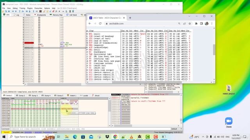This screenshot has height=140, width=250.
Task: Click the Command input field
Action: coord(91,129)
